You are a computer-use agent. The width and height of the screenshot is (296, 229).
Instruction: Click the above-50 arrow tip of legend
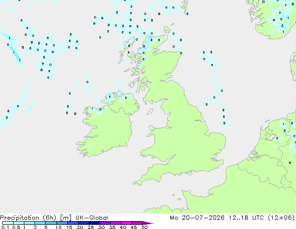148,223
